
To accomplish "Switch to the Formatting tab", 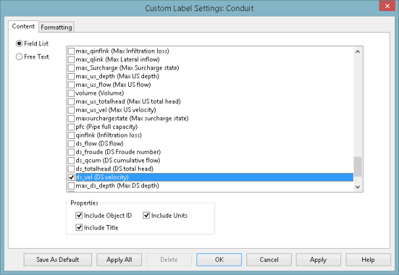I will pos(57,27).
